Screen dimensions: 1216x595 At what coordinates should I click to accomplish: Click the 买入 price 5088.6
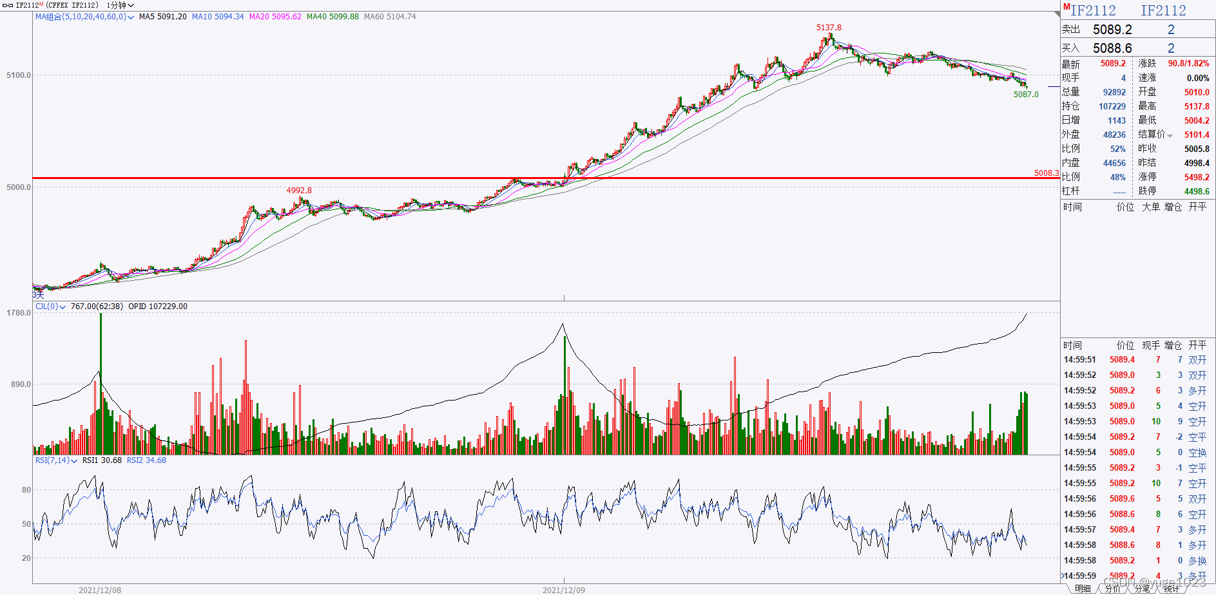[1112, 48]
